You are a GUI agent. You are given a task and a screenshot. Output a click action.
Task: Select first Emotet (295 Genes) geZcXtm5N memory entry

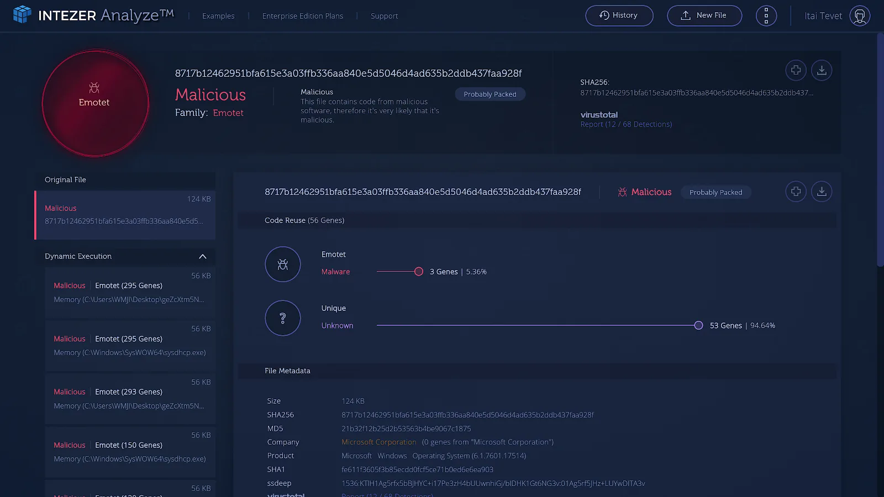coord(130,292)
